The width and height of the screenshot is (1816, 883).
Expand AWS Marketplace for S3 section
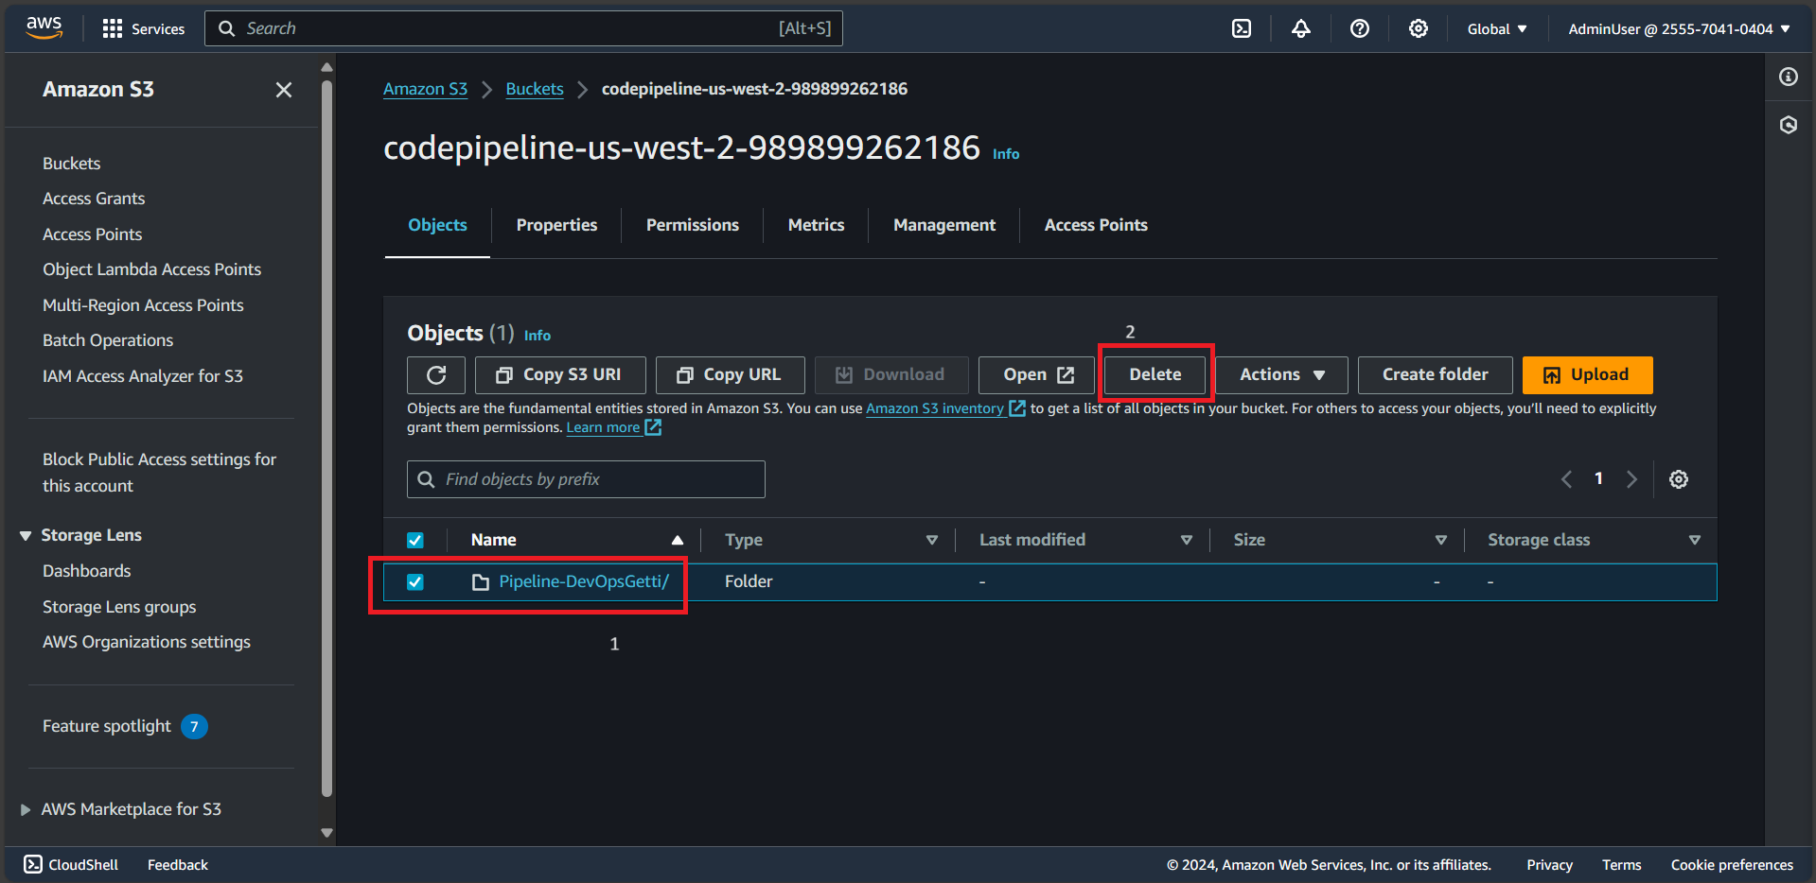click(x=26, y=809)
